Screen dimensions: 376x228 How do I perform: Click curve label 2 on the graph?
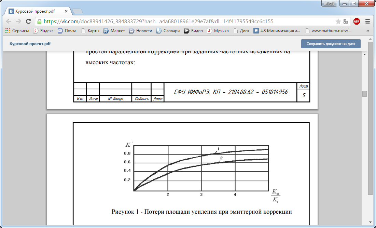(221, 158)
